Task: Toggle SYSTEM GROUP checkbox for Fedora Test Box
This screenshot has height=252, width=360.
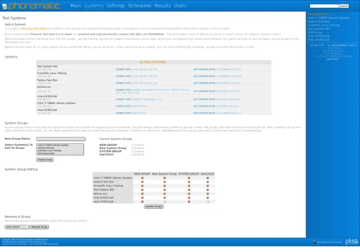Action: [189, 182]
